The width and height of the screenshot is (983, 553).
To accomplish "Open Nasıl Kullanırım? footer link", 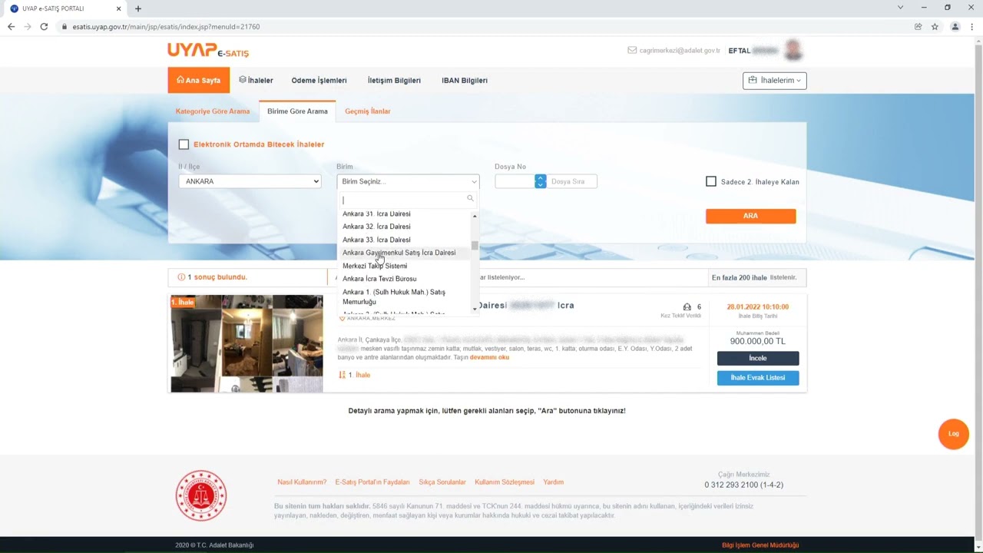I will (x=302, y=482).
